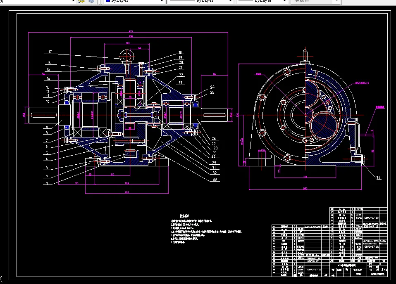The width and height of the screenshot is (396, 284).
Task: Select the 110 dimension text
Action: coord(112,174)
